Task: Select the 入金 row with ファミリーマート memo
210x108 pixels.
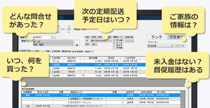Action: [101, 106]
